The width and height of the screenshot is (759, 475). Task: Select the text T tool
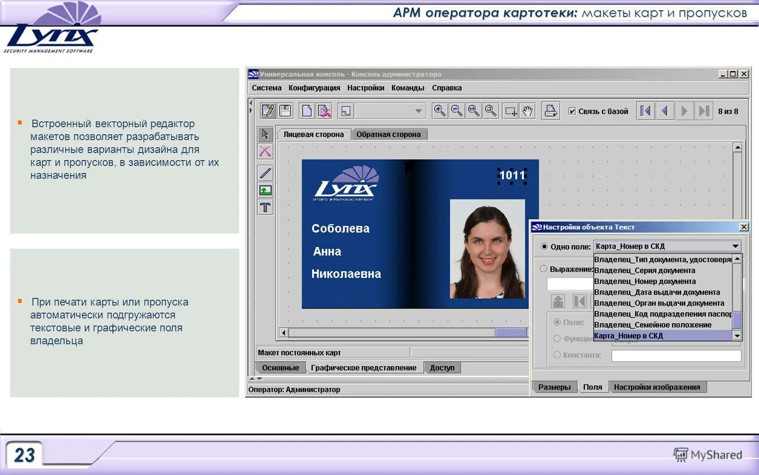[x=265, y=207]
